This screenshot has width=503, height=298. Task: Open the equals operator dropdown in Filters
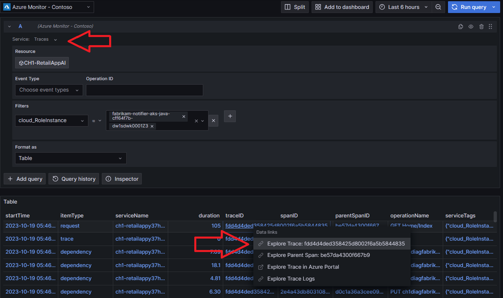click(x=97, y=121)
